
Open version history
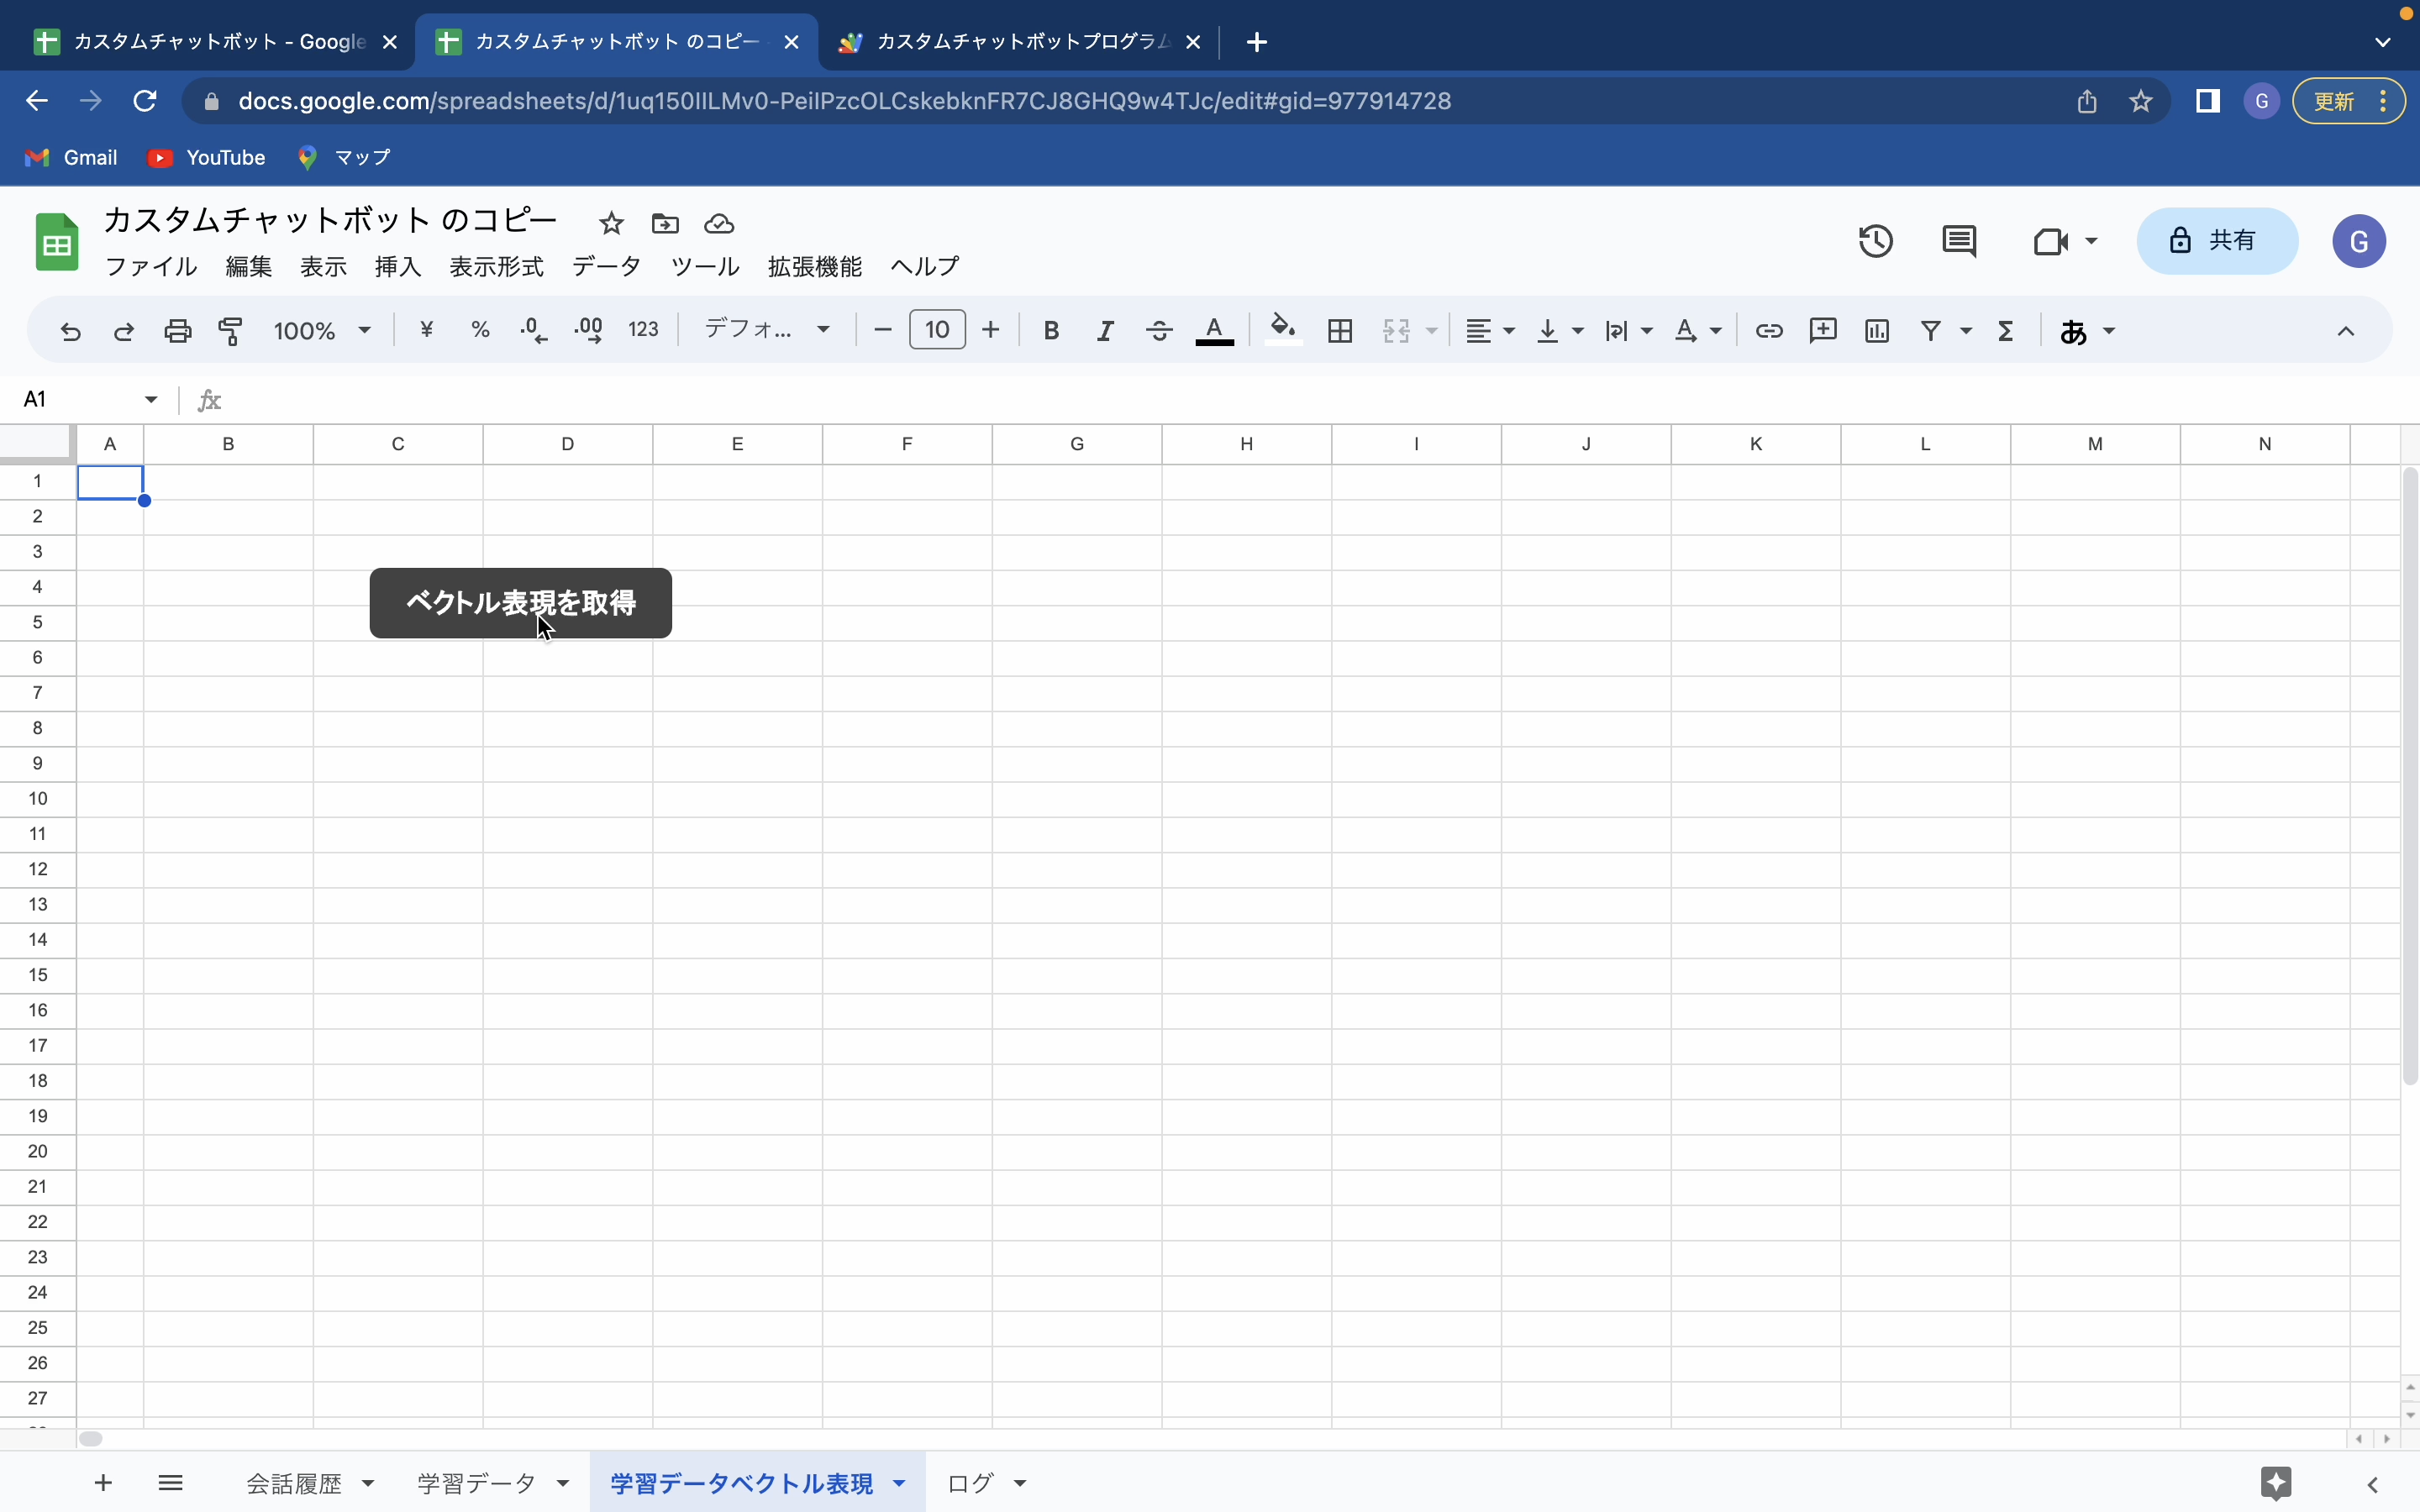pos(1873,240)
